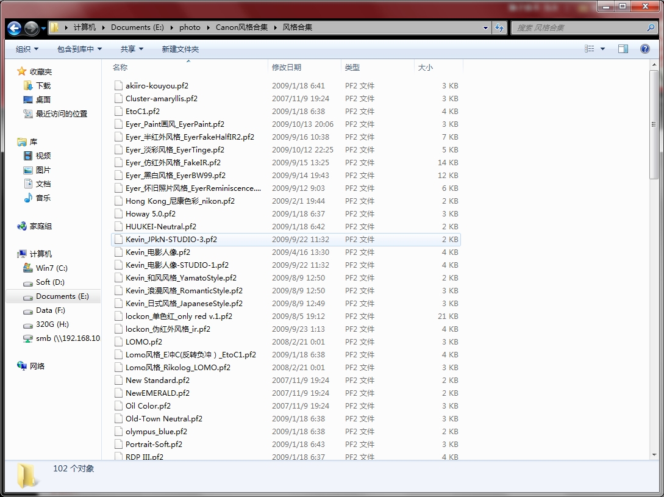Viewport: 664px width, 497px height.
Task: Open 桌面 in the favorites list
Action: pyautogui.click(x=43, y=99)
